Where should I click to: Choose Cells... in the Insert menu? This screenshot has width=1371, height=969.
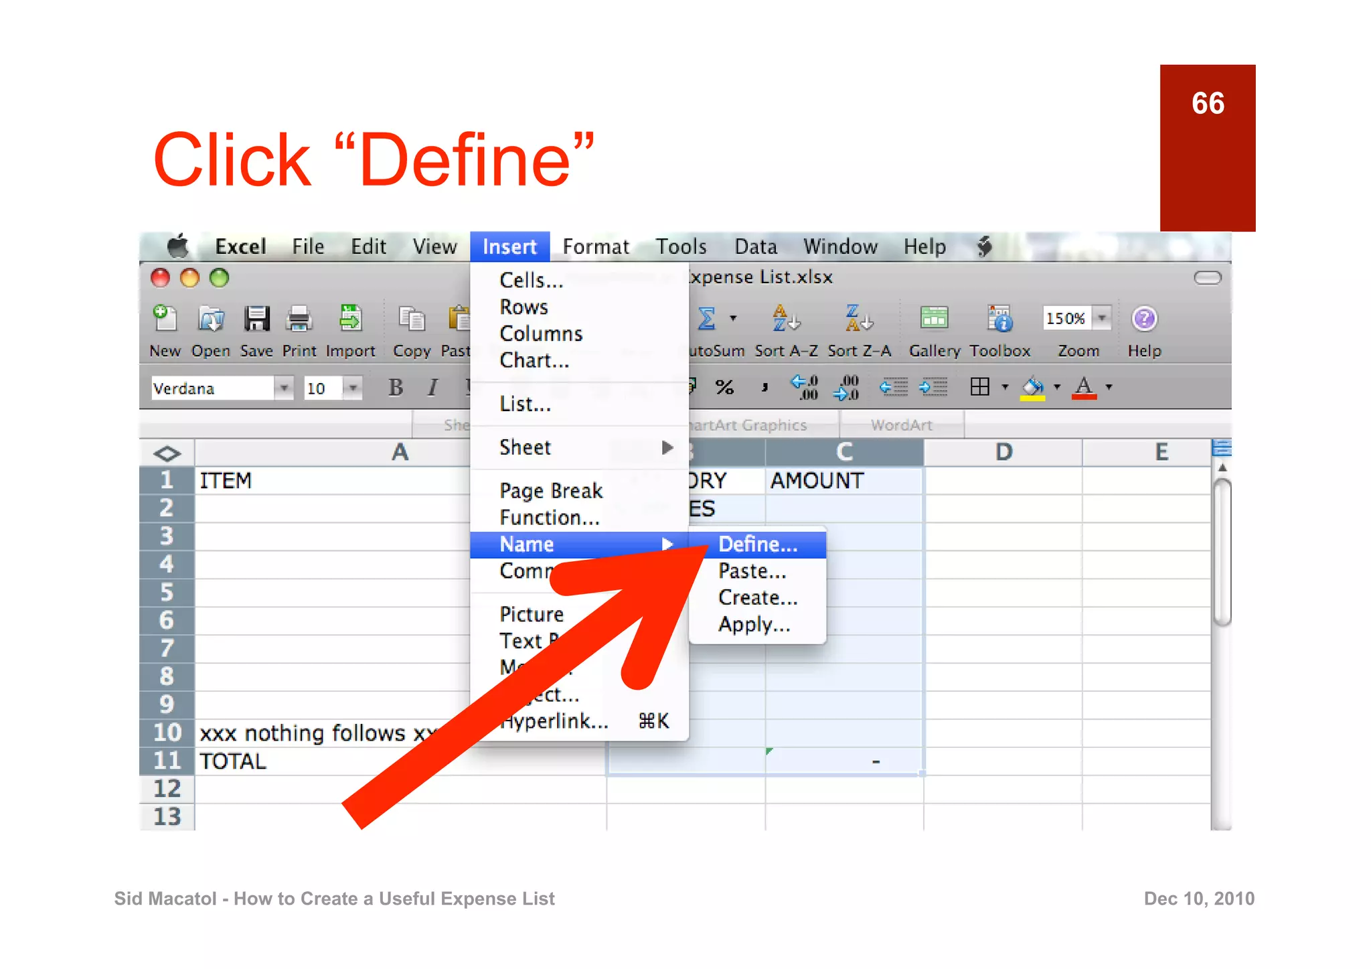click(580, 280)
